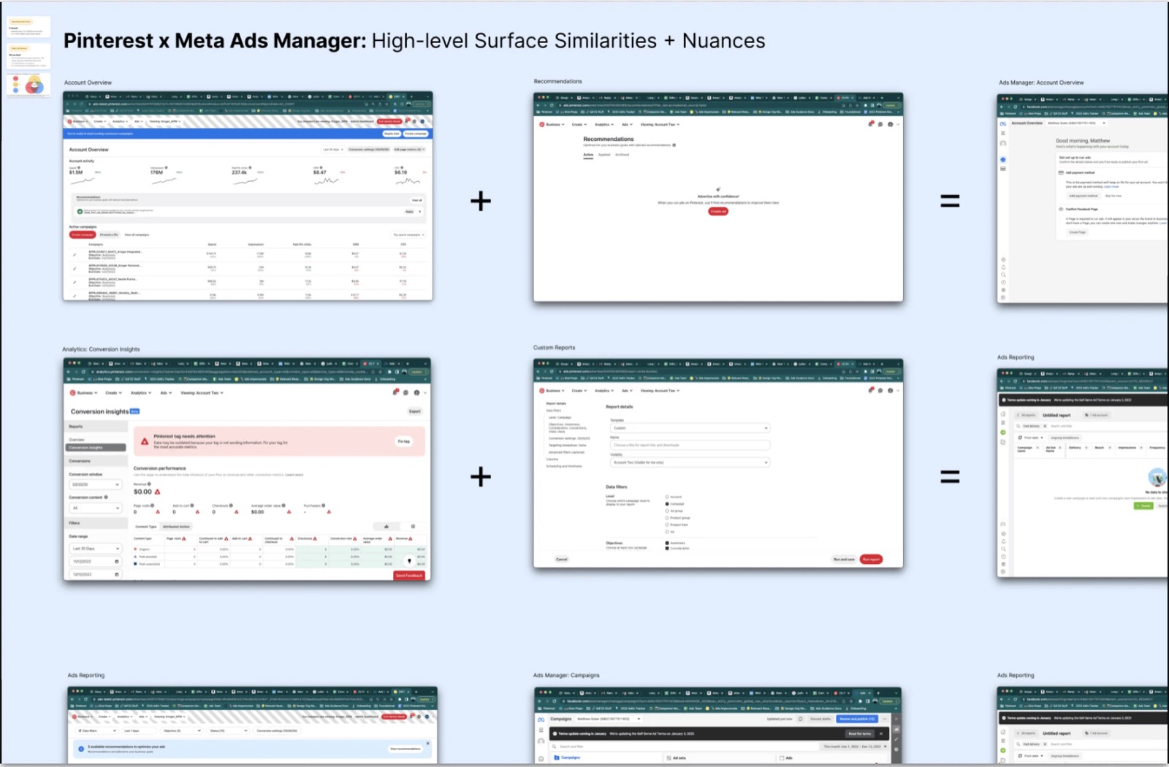Open notifications bell in Conversion Insights screenshot
The height and width of the screenshot is (767, 1169).
point(395,392)
